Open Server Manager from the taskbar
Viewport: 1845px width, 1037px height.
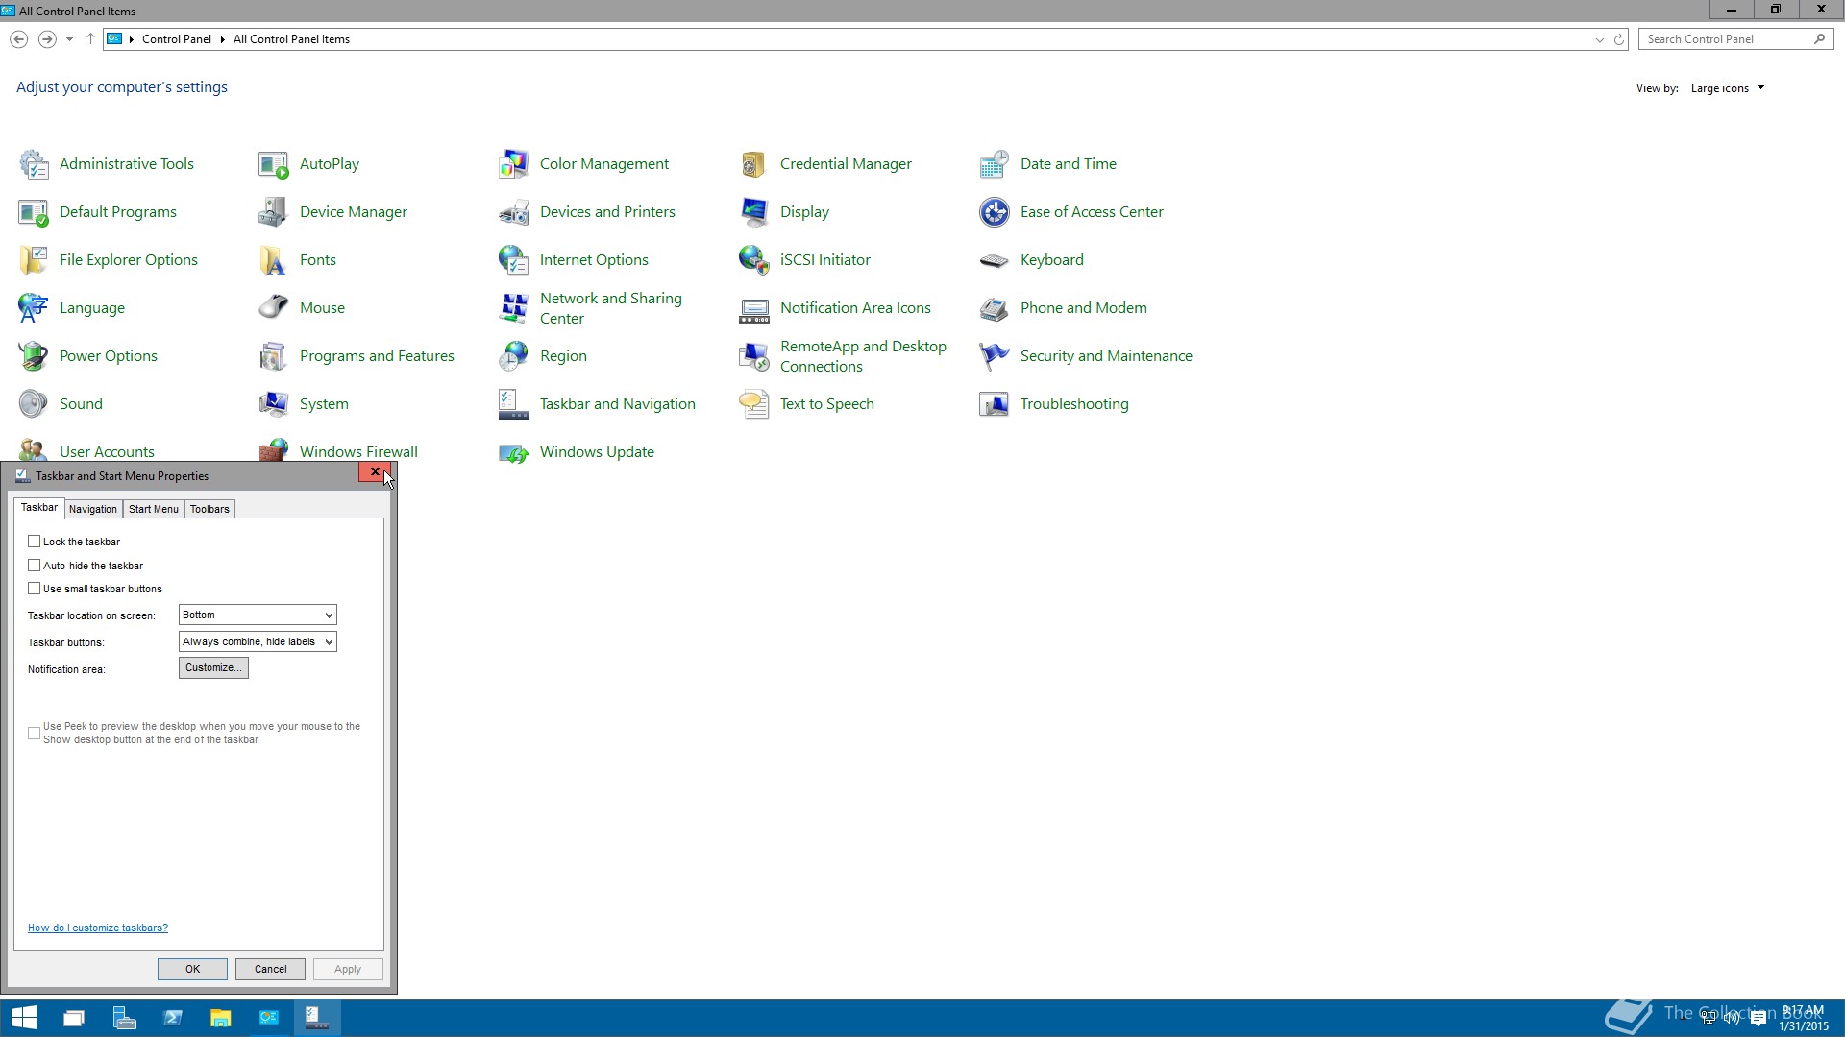[x=124, y=1018]
